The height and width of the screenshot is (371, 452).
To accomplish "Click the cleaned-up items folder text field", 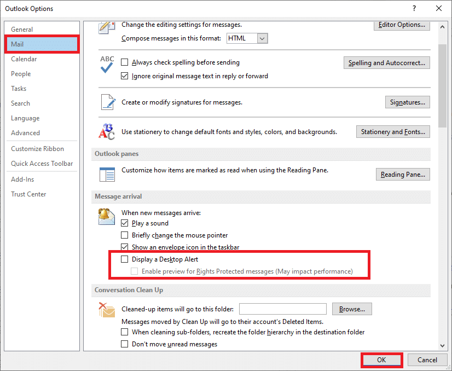I will coord(283,309).
